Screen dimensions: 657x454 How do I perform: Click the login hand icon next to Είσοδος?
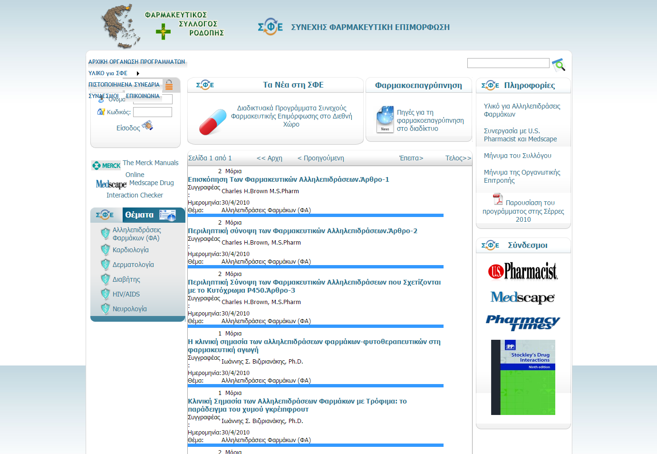(147, 126)
